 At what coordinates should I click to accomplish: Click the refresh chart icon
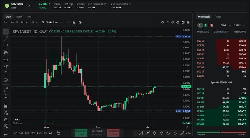(x=168, y=22)
